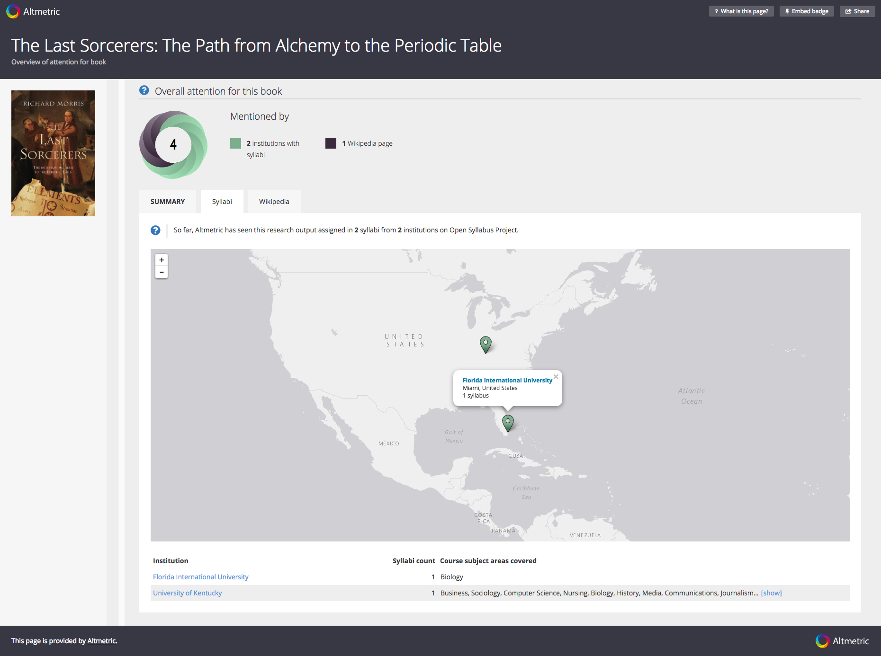Click the Embed badge button
Screen dimensions: 881x656
tap(807, 11)
